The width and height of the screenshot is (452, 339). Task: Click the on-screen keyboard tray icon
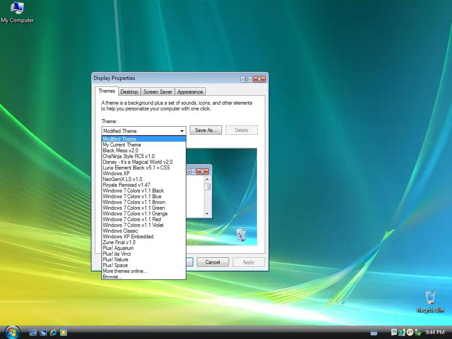point(374,333)
